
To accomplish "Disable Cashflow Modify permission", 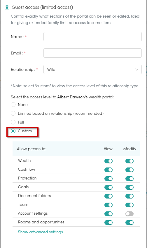I will point(129,170).
